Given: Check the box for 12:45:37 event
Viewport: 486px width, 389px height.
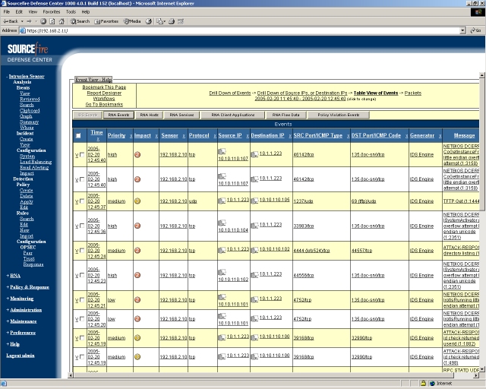Looking at the screenshot, I should tap(82, 201).
